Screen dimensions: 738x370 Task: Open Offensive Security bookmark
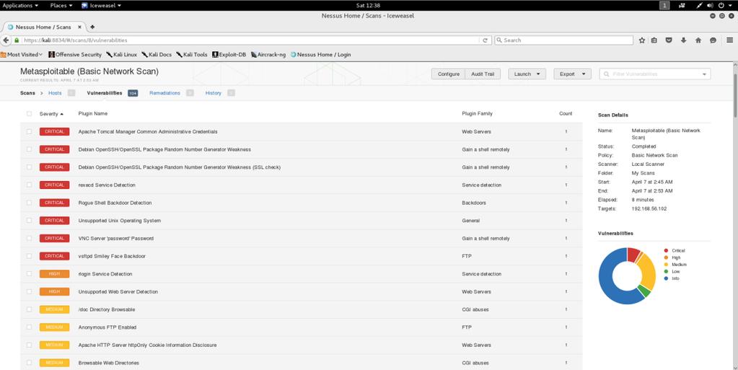75,55
